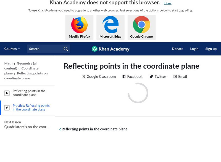Close the unsupported browser banner

(x=167, y=3)
